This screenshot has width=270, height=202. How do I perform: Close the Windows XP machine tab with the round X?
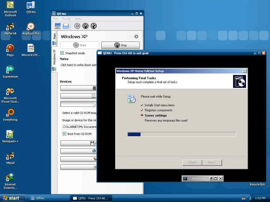point(136,36)
